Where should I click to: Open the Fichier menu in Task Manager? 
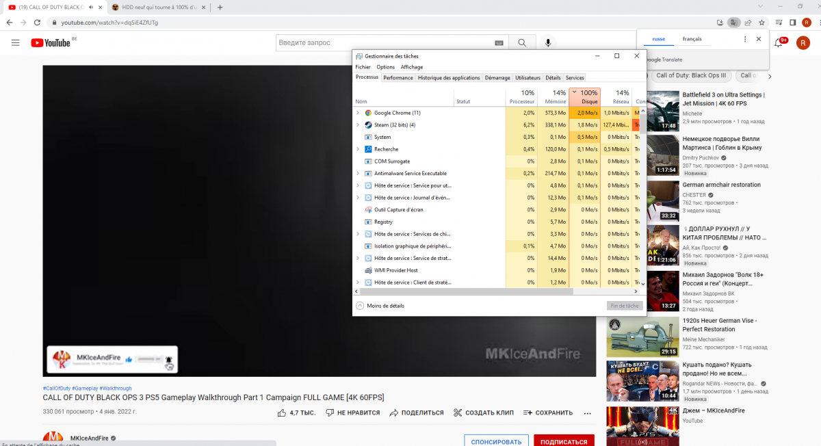coord(363,67)
